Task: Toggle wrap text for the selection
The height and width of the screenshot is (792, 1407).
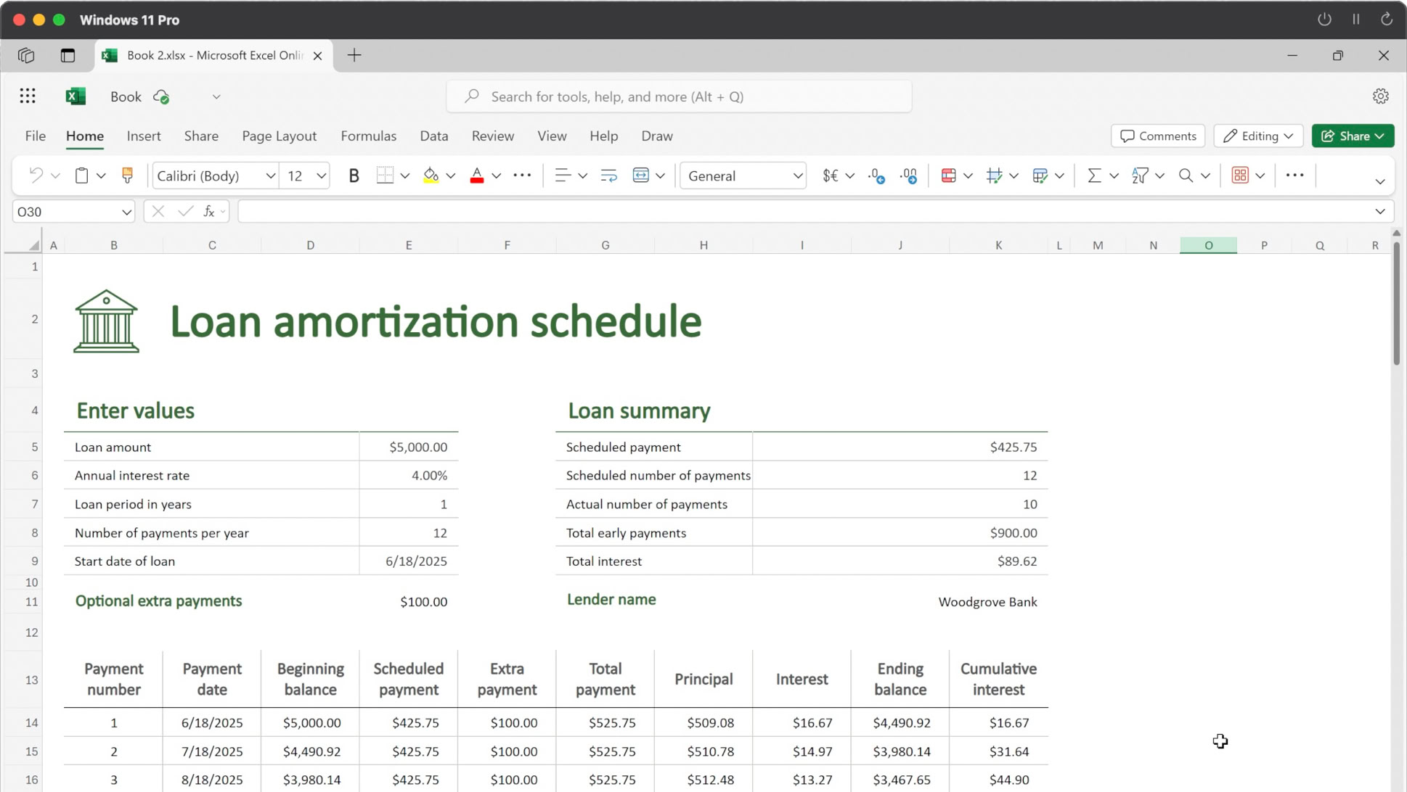Action: 608,175
